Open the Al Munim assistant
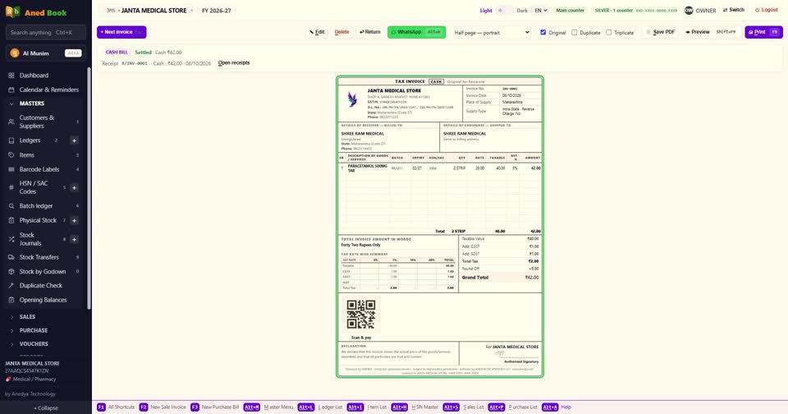This screenshot has height=414, width=788. coord(45,53)
